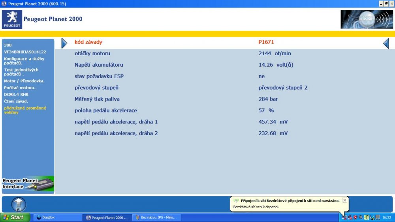Image resolution: width=395 pixels, height=222 pixels.
Task: Switch to Bez názvu.JPG Malování taskbar button
Action: pyautogui.click(x=157, y=218)
